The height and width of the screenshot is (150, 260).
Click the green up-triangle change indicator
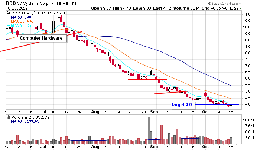tap(240, 9)
